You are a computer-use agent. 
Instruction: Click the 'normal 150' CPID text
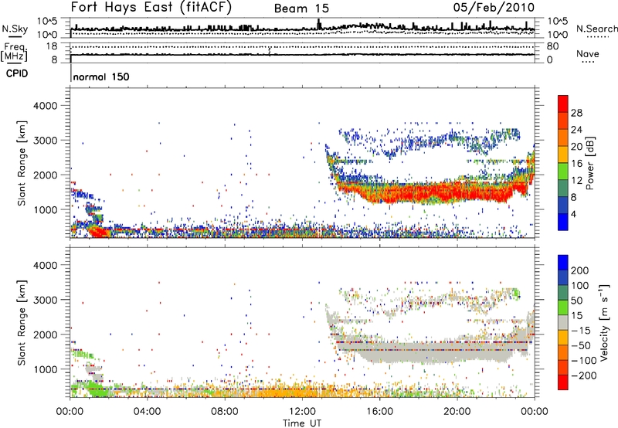coord(101,76)
